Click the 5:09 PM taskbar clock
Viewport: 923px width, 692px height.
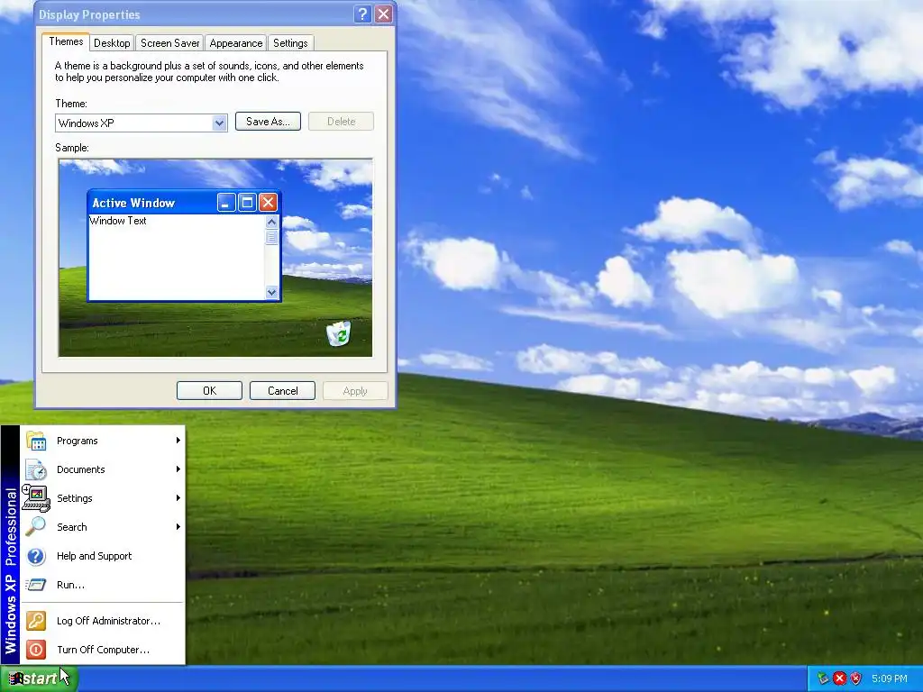click(889, 678)
